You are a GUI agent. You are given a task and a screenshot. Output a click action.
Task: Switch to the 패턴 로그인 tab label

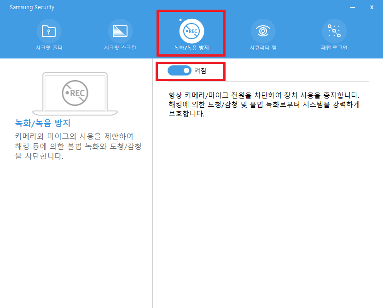[x=334, y=47]
